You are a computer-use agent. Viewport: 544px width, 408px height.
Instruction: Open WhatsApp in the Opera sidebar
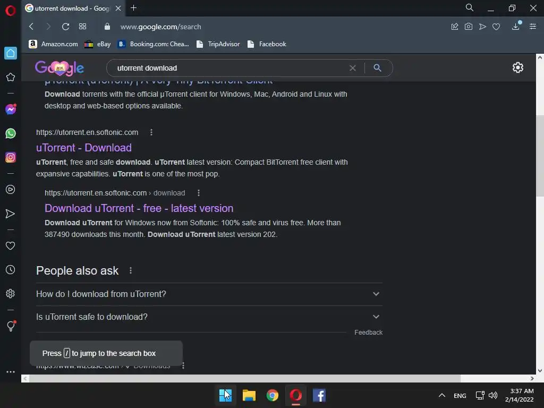tap(11, 133)
